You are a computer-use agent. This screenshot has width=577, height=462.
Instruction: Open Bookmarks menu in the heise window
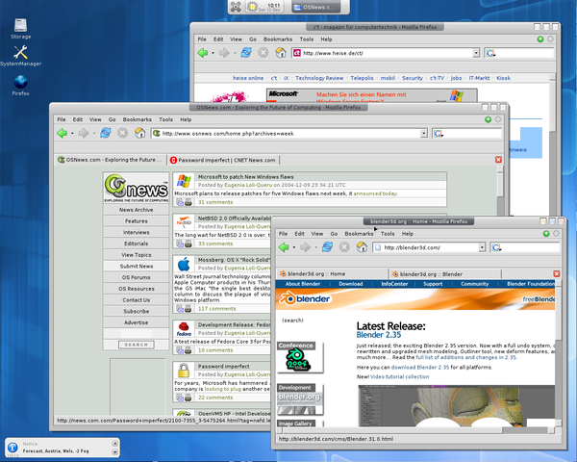pos(278,39)
